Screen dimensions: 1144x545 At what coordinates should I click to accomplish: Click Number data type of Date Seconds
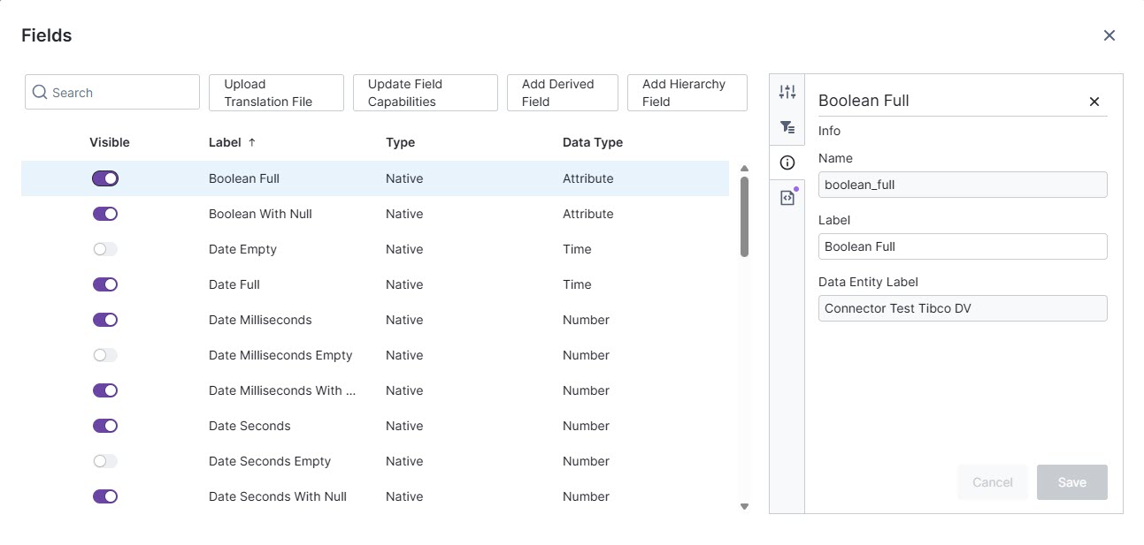tap(586, 426)
